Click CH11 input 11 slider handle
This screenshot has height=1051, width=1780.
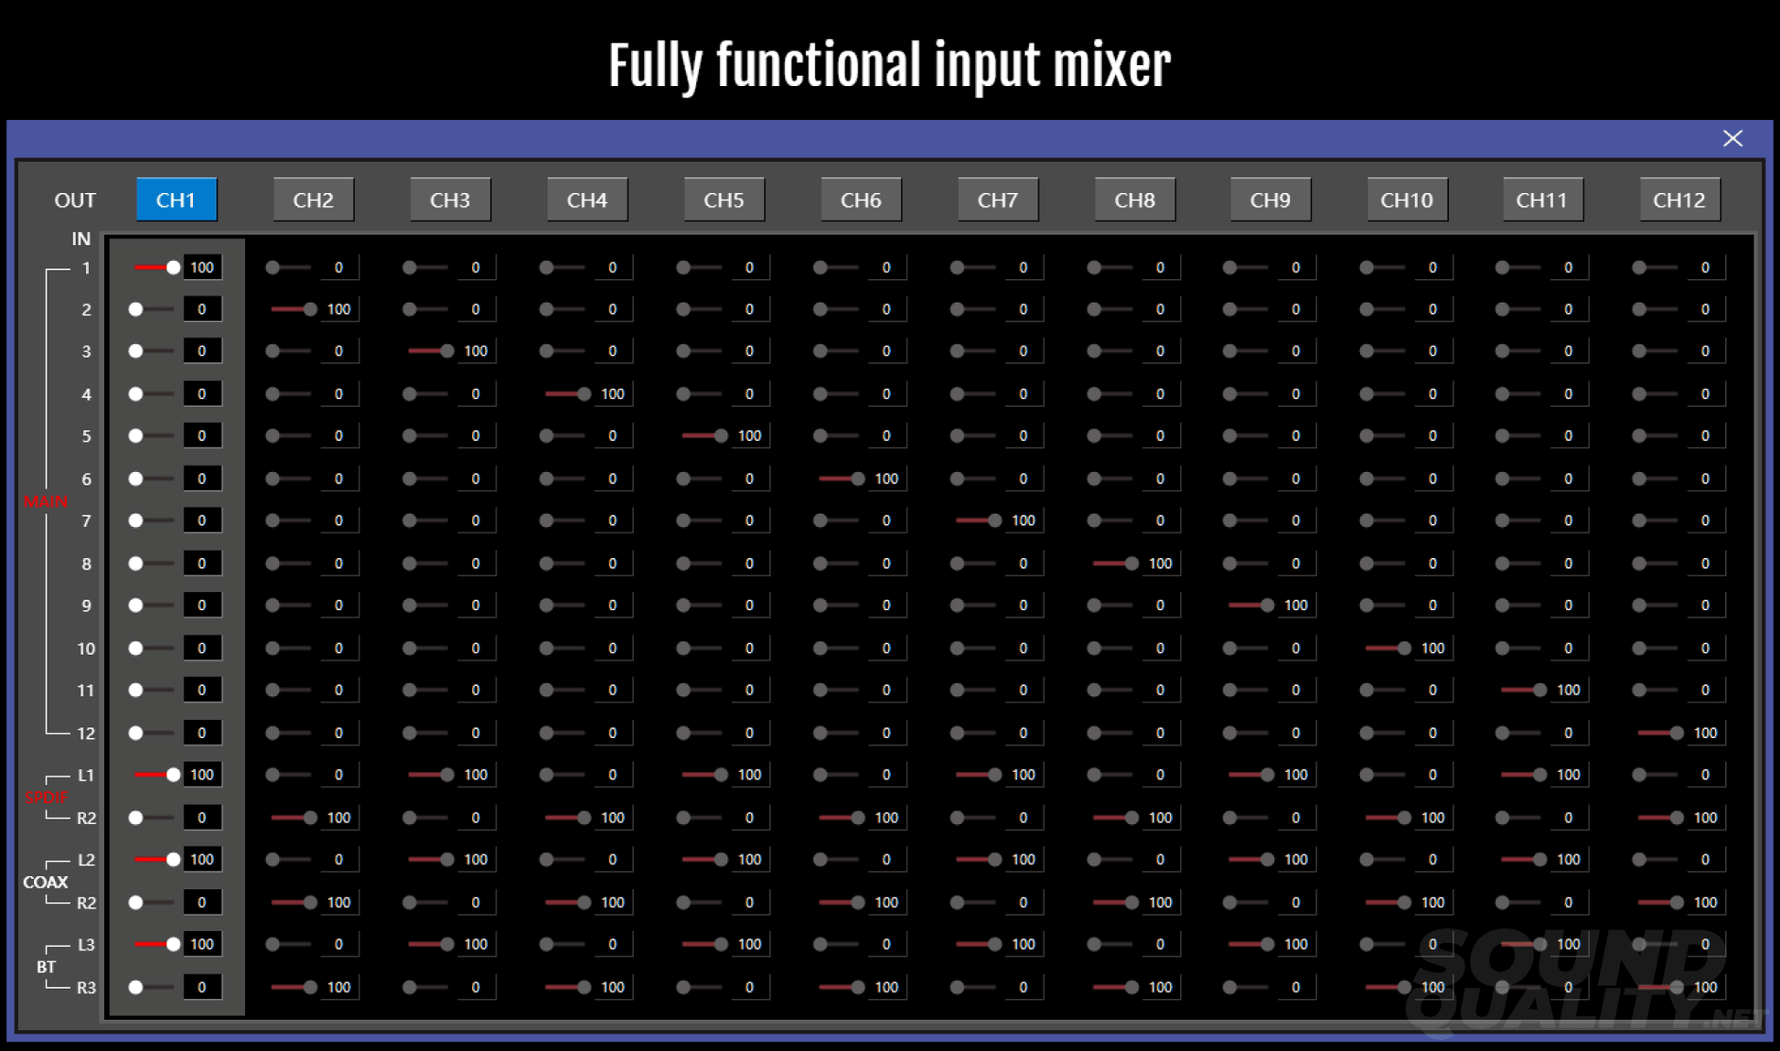point(1539,690)
